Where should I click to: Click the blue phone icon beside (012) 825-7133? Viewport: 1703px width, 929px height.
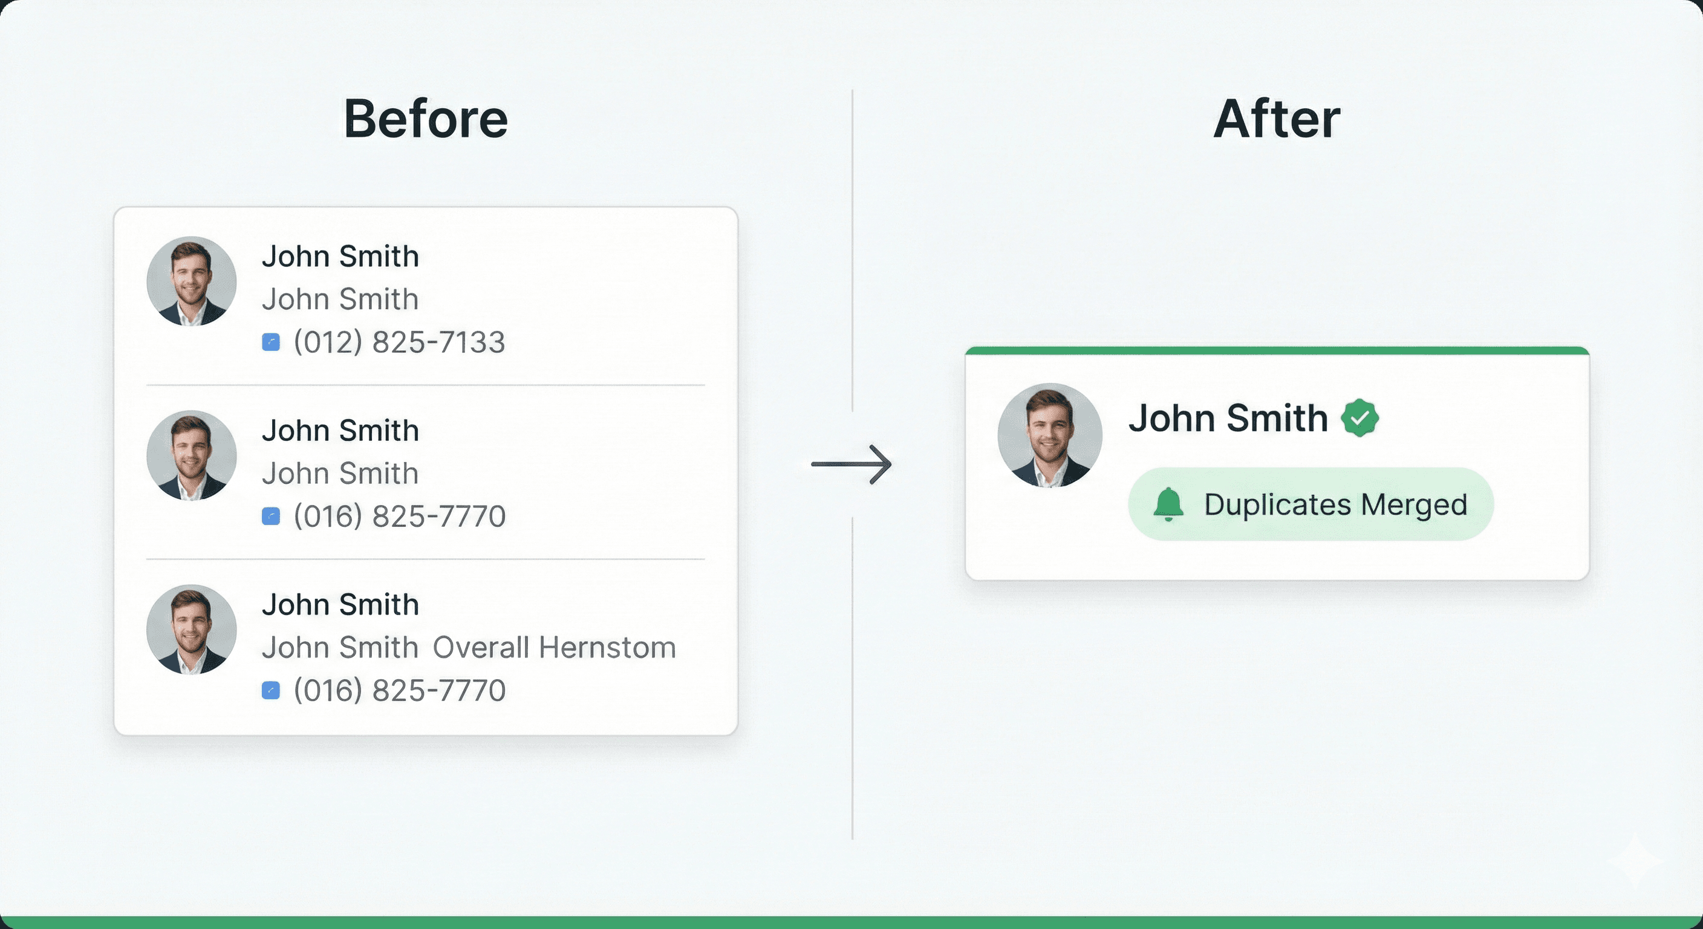click(271, 342)
